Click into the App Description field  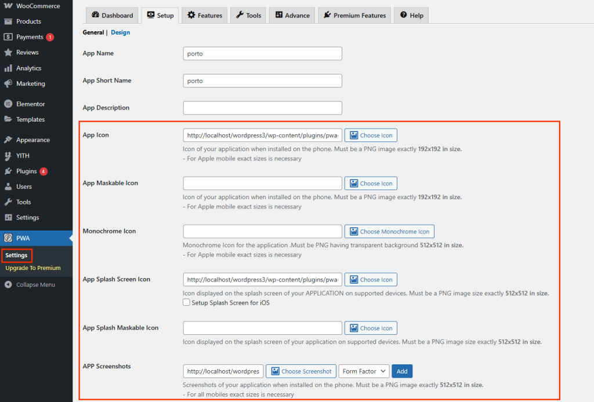(x=262, y=108)
